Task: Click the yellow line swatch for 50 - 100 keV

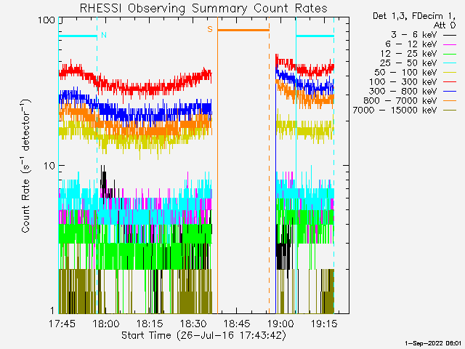Action: click(450, 73)
